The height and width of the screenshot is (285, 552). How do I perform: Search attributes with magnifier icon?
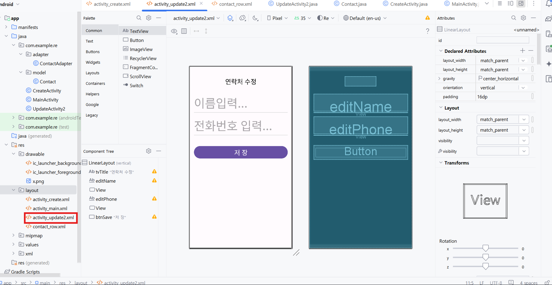click(x=514, y=18)
